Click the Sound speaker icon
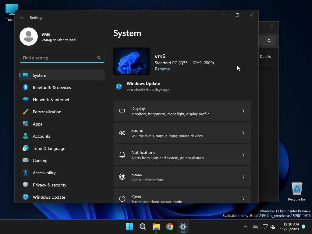This screenshot has width=312, height=234. coord(122,133)
